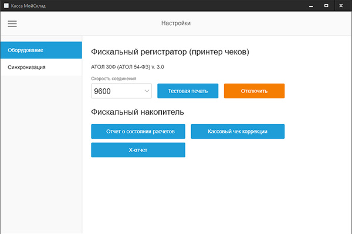This screenshot has width=352, height=234.
Task: Open the Скорость соединения 9600 dropdown
Action: [x=121, y=91]
